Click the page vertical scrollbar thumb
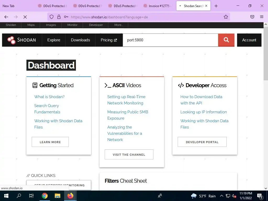 coord(266,53)
